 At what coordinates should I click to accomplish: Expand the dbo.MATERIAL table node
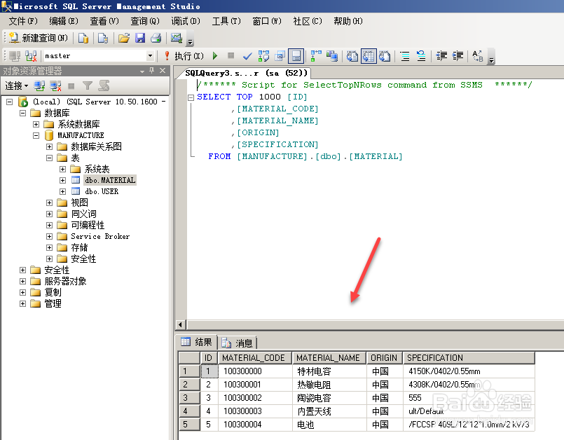[62, 180]
